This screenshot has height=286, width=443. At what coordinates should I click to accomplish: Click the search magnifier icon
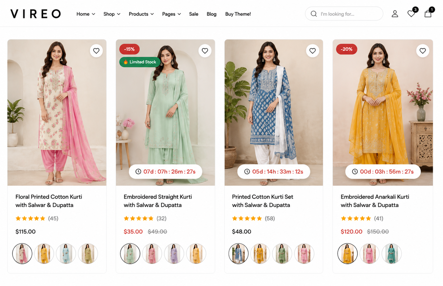(x=314, y=14)
